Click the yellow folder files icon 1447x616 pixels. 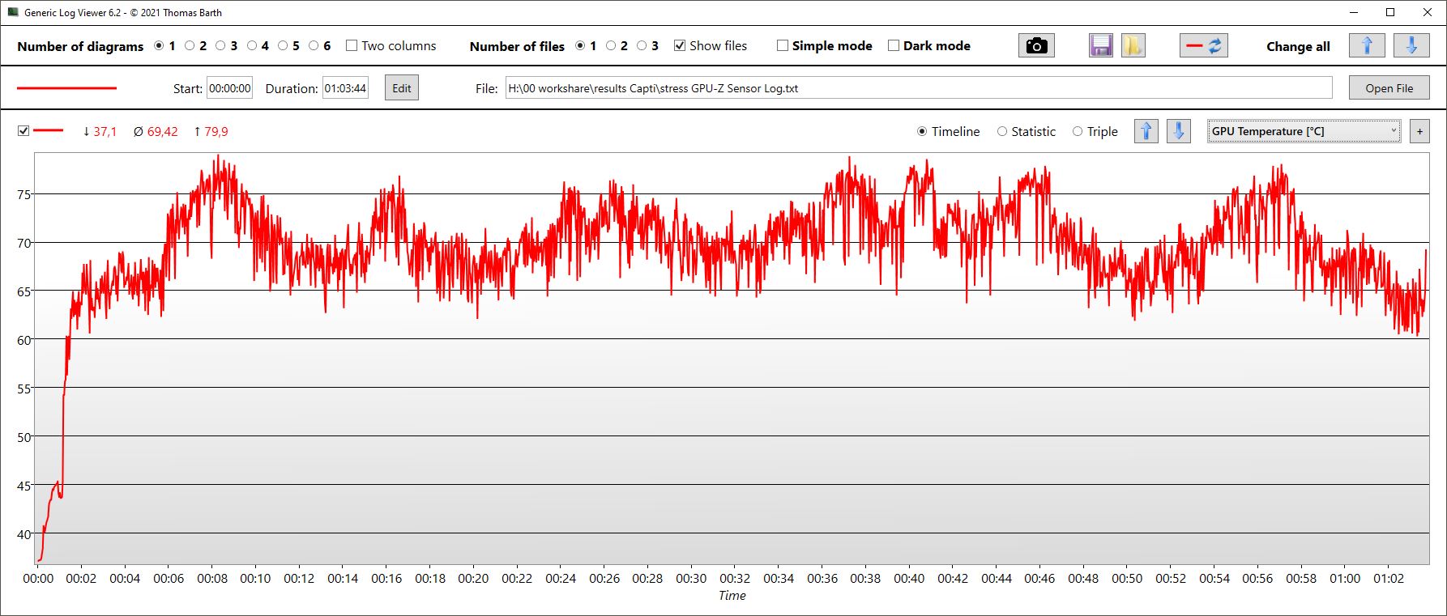click(x=1133, y=46)
